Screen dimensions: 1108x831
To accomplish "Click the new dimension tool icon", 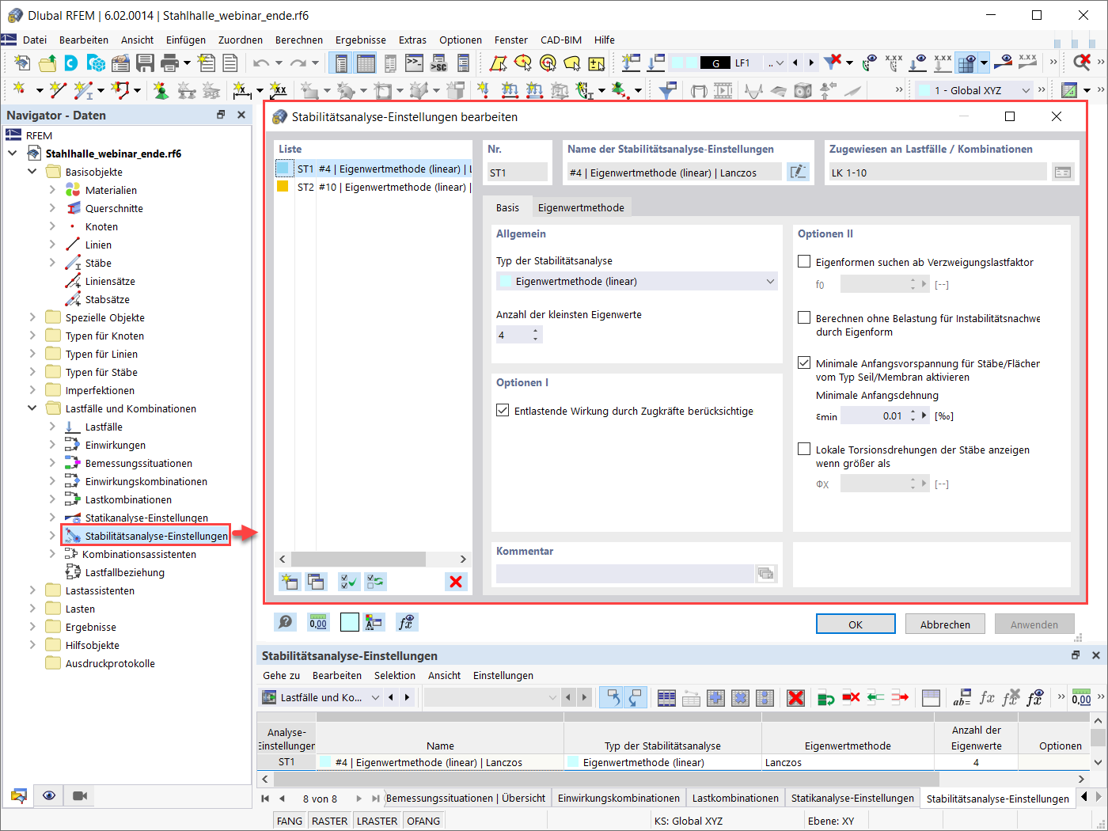I will pyautogui.click(x=242, y=90).
